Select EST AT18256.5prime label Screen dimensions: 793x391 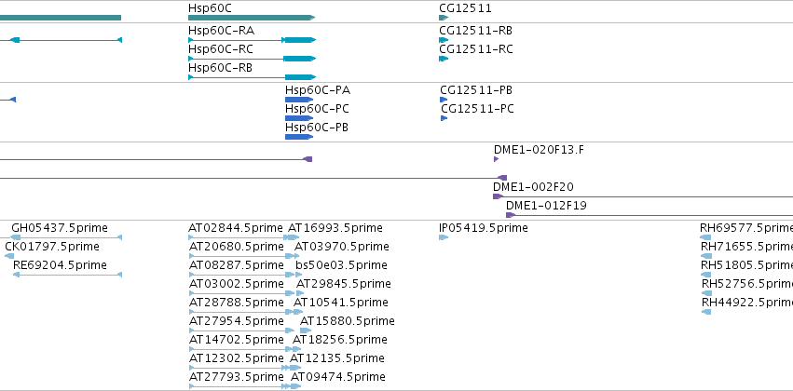340,341
